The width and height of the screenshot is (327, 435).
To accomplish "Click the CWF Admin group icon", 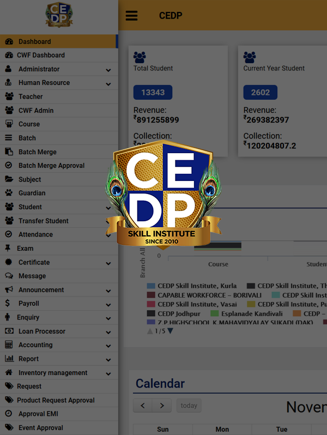I will pyautogui.click(x=9, y=110).
